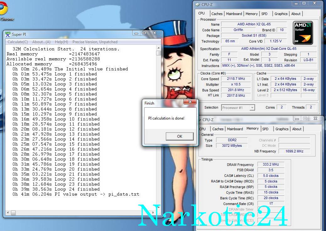
Task: Click the Revision value LG-B1
Action: tap(308, 60)
